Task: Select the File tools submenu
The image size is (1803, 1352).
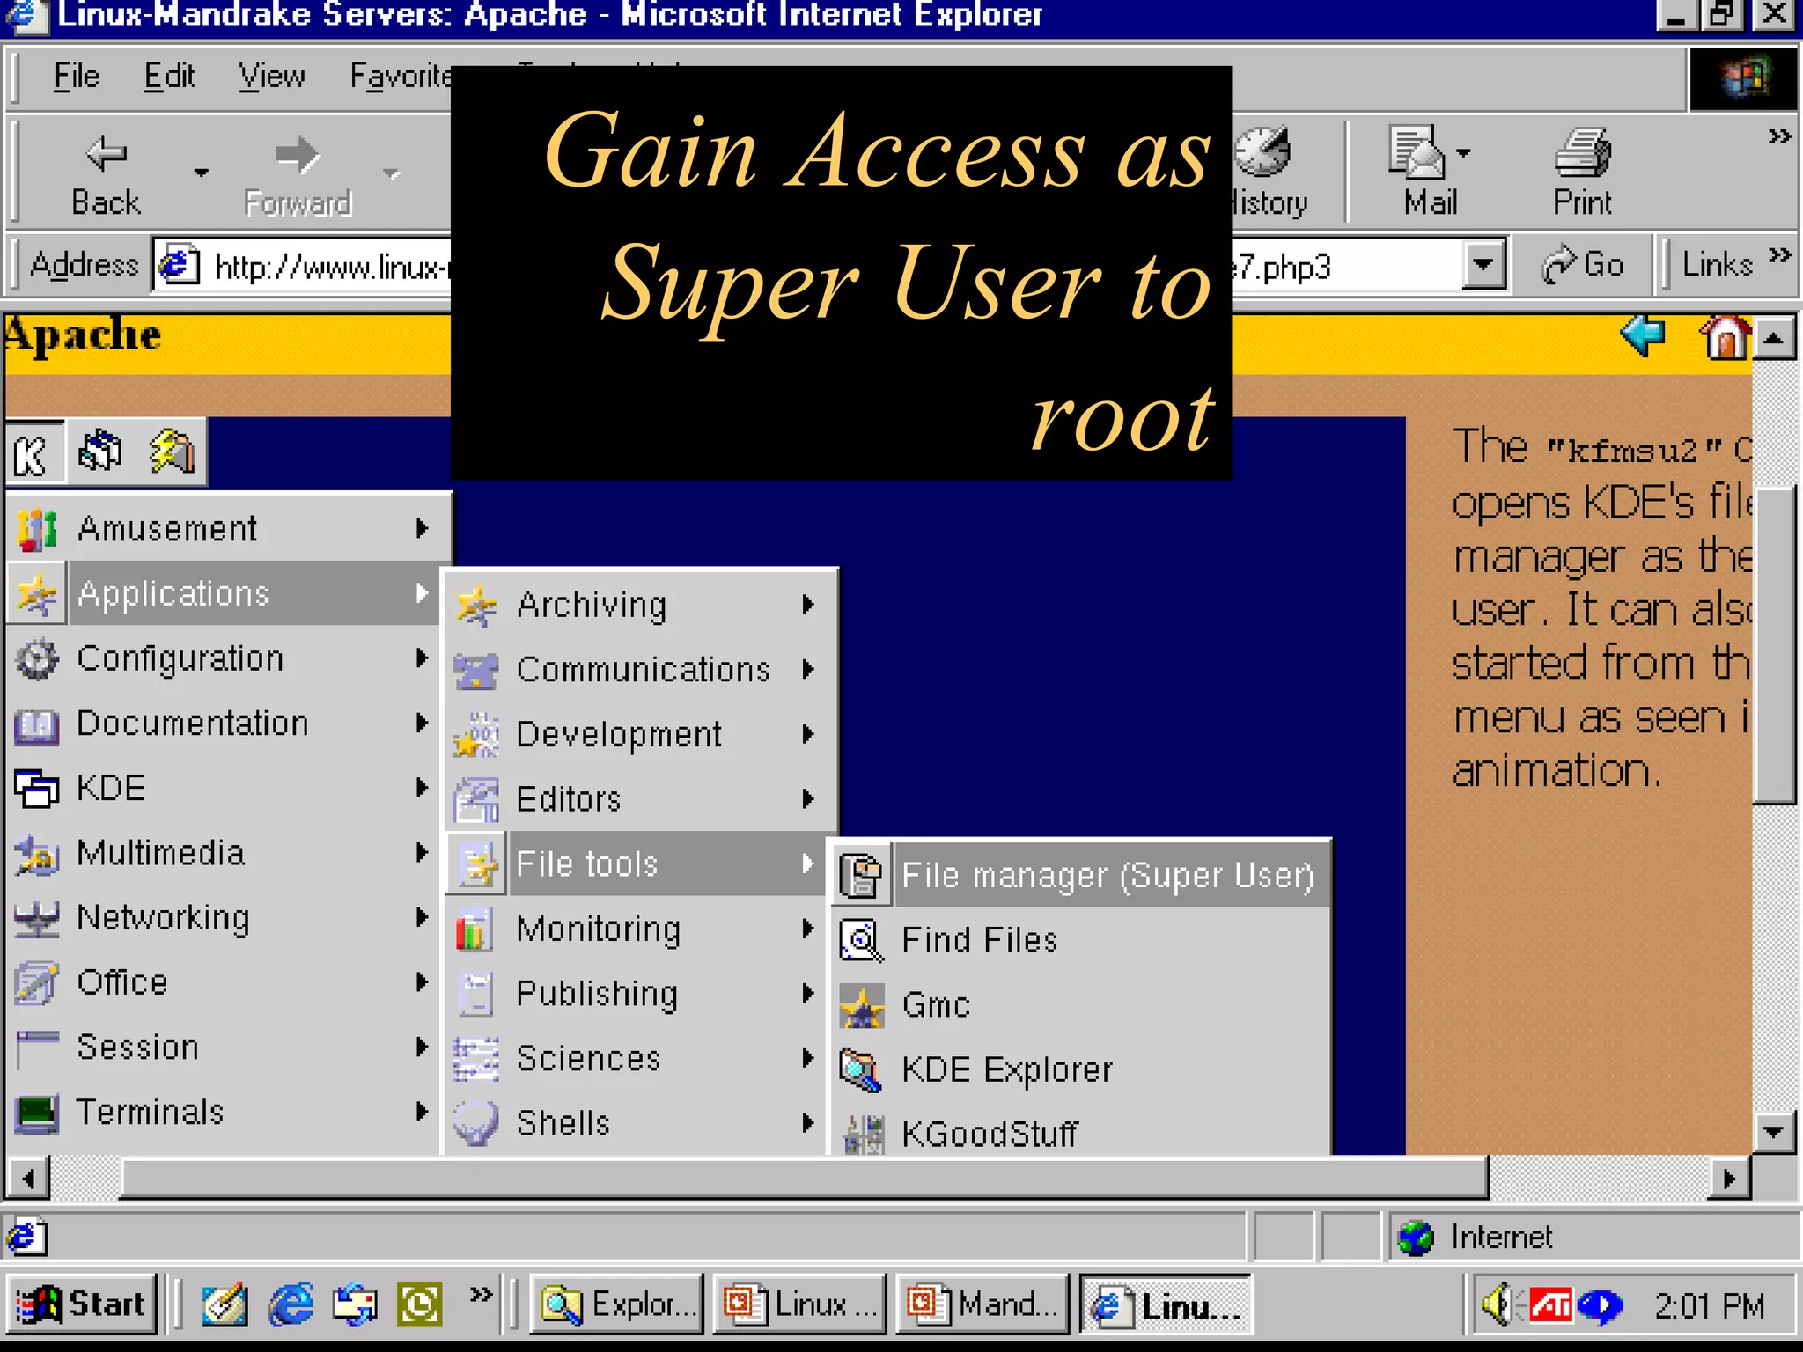Action: [637, 863]
